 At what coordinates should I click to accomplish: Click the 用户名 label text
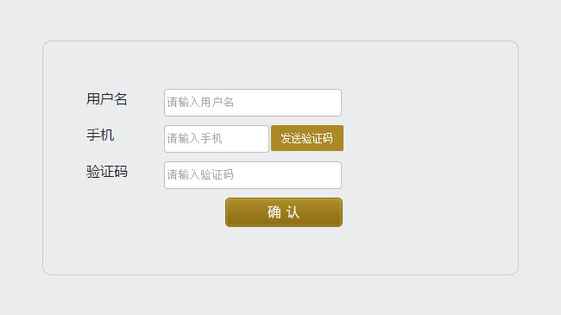coord(107,99)
